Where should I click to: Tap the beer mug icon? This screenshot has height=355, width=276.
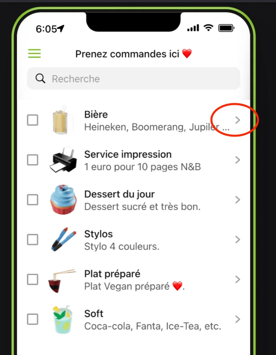tap(63, 120)
